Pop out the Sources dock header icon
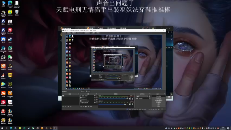The height and width of the screenshot is (130, 231). tap(96, 94)
